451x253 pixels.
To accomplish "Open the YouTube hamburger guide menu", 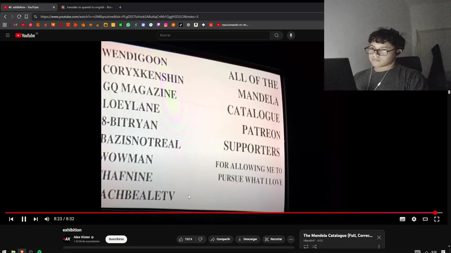I will [7, 35].
